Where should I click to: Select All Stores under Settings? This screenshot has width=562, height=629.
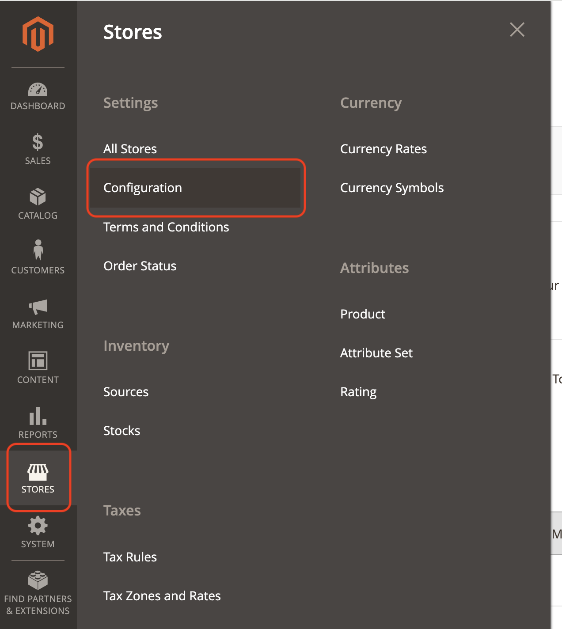[x=130, y=149]
